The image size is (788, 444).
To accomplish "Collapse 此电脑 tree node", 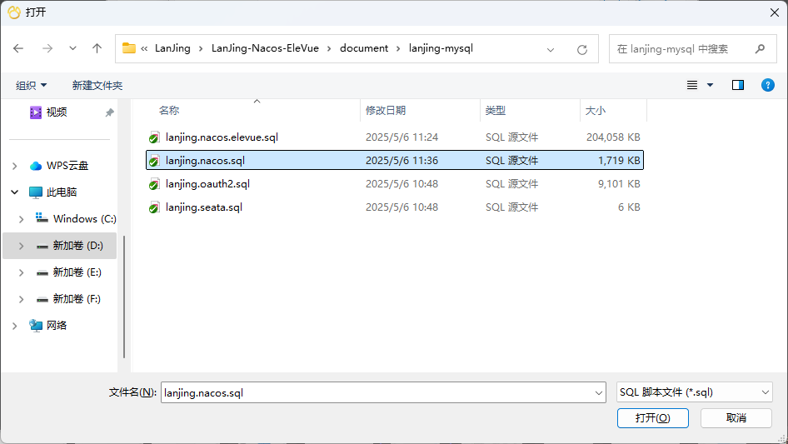I will pos(14,192).
